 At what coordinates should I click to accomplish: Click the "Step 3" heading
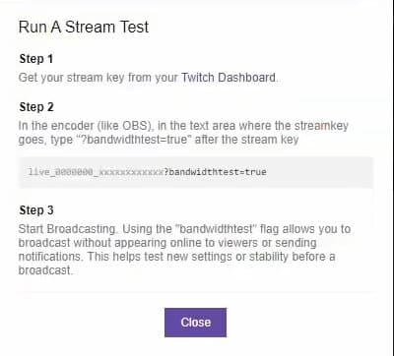(x=36, y=210)
